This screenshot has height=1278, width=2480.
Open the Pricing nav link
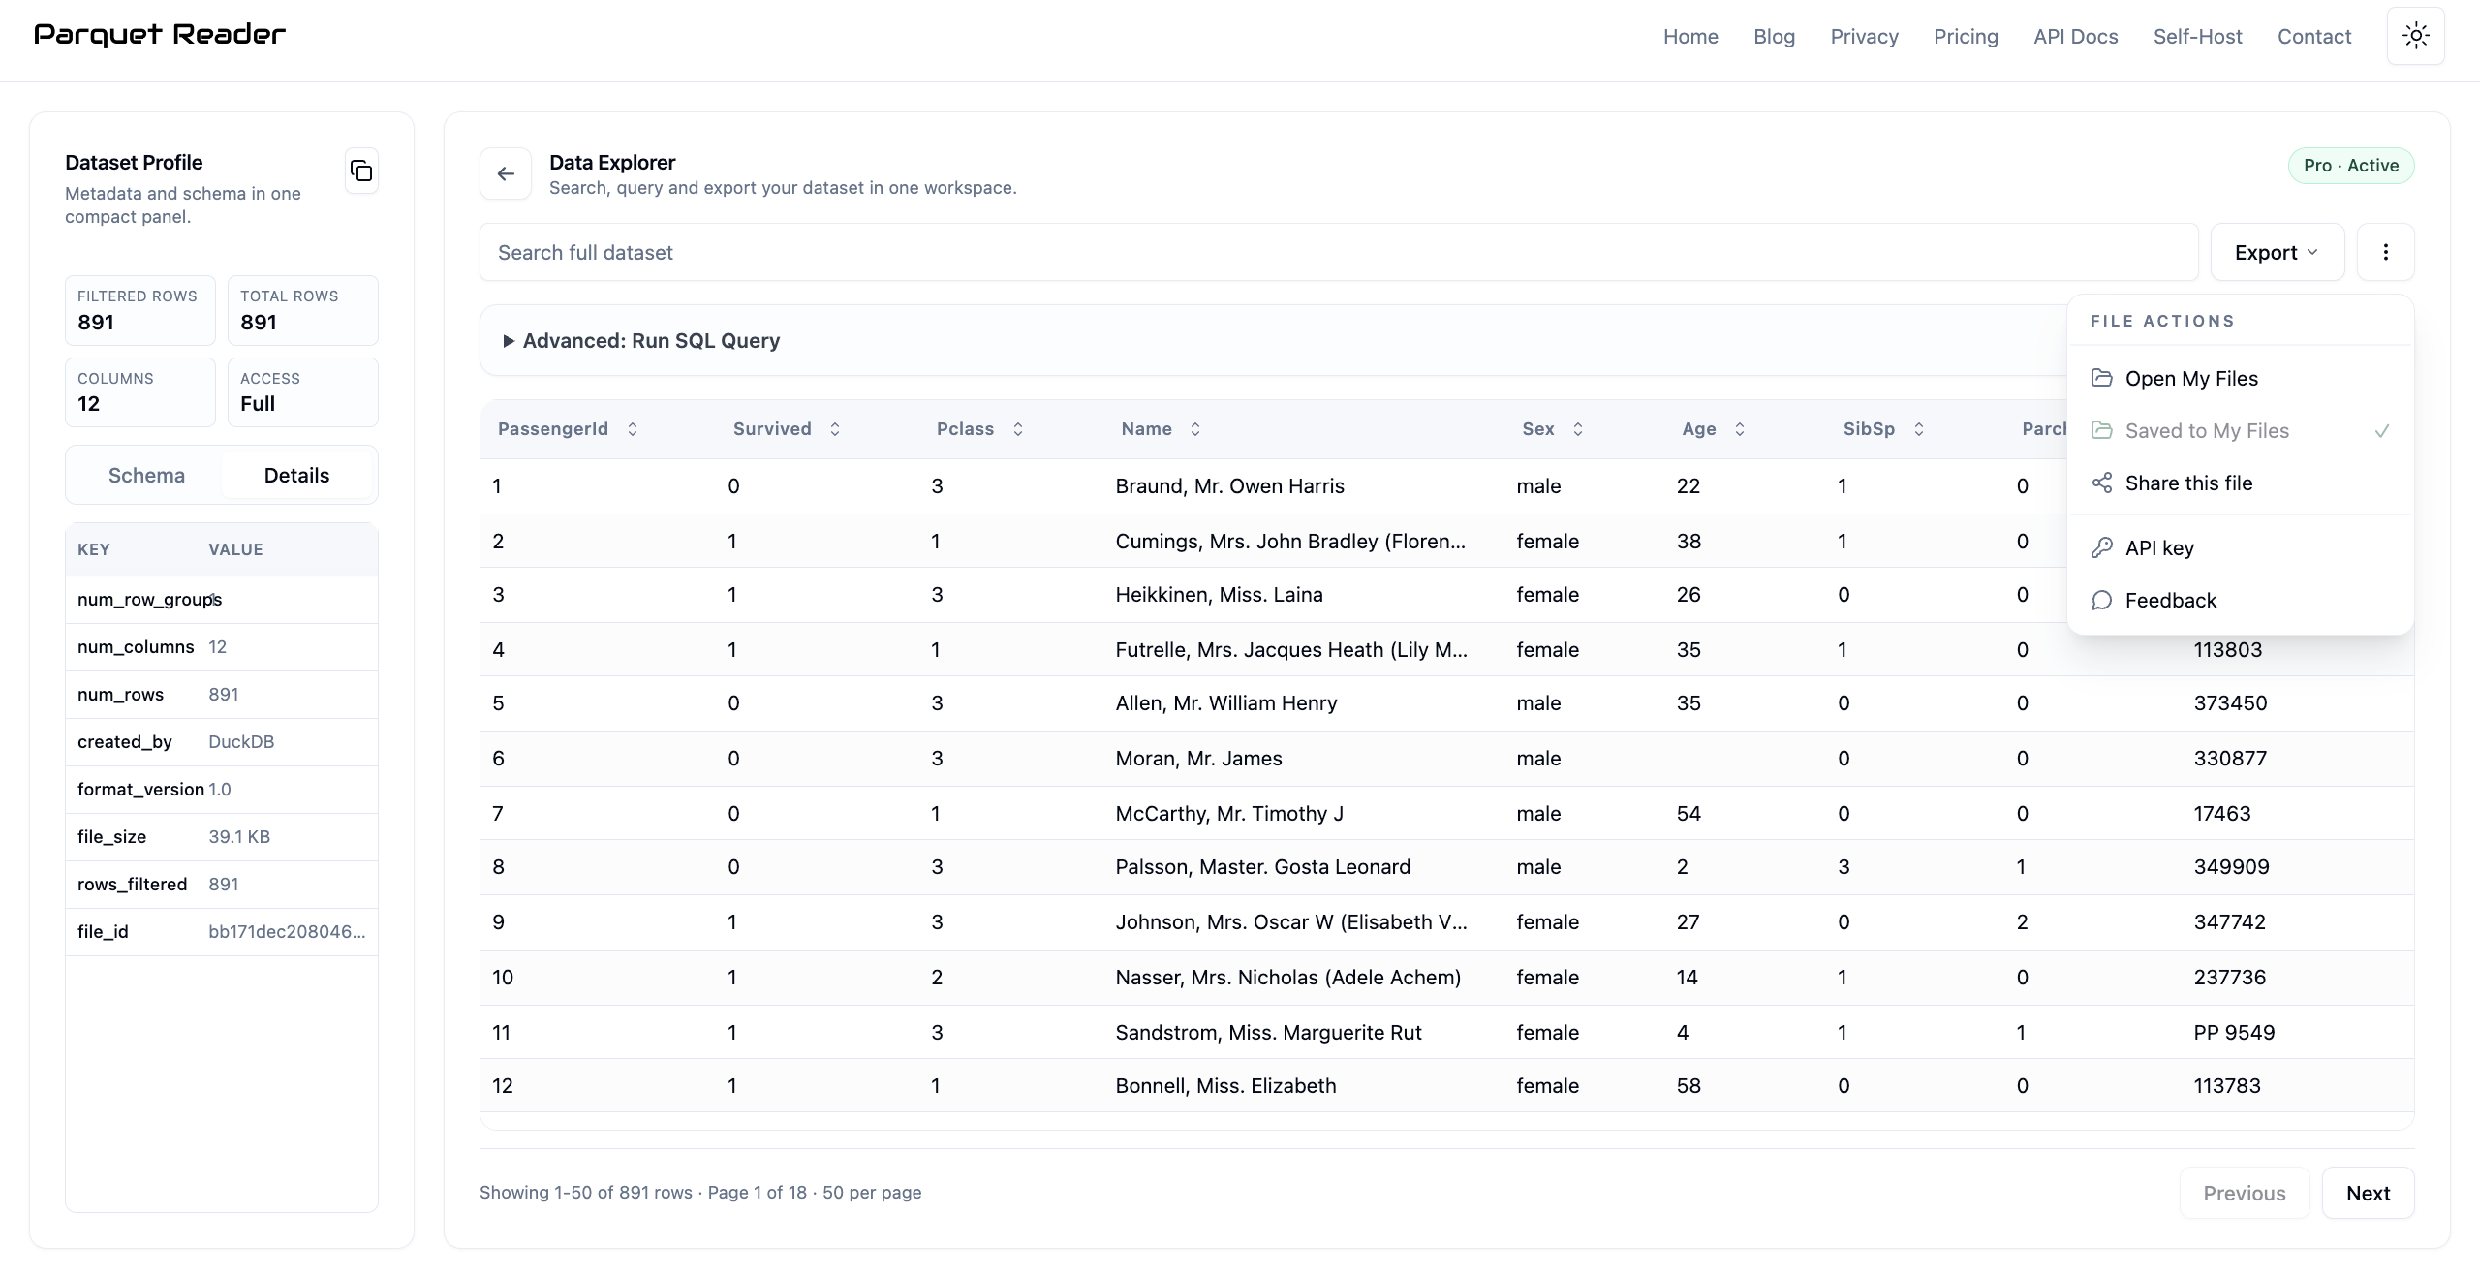click(1966, 36)
